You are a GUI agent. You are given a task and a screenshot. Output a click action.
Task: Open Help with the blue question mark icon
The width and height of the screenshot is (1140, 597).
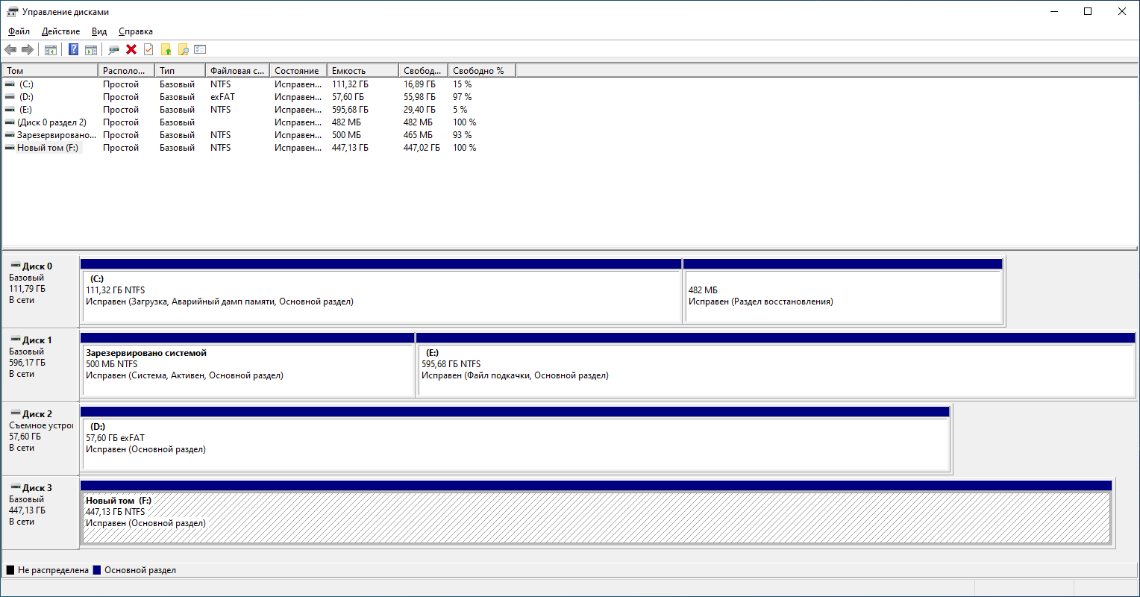(x=74, y=49)
